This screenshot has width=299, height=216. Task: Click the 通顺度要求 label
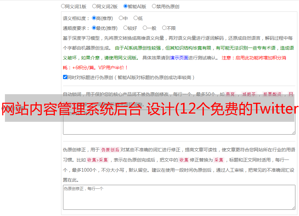[x=76, y=28]
